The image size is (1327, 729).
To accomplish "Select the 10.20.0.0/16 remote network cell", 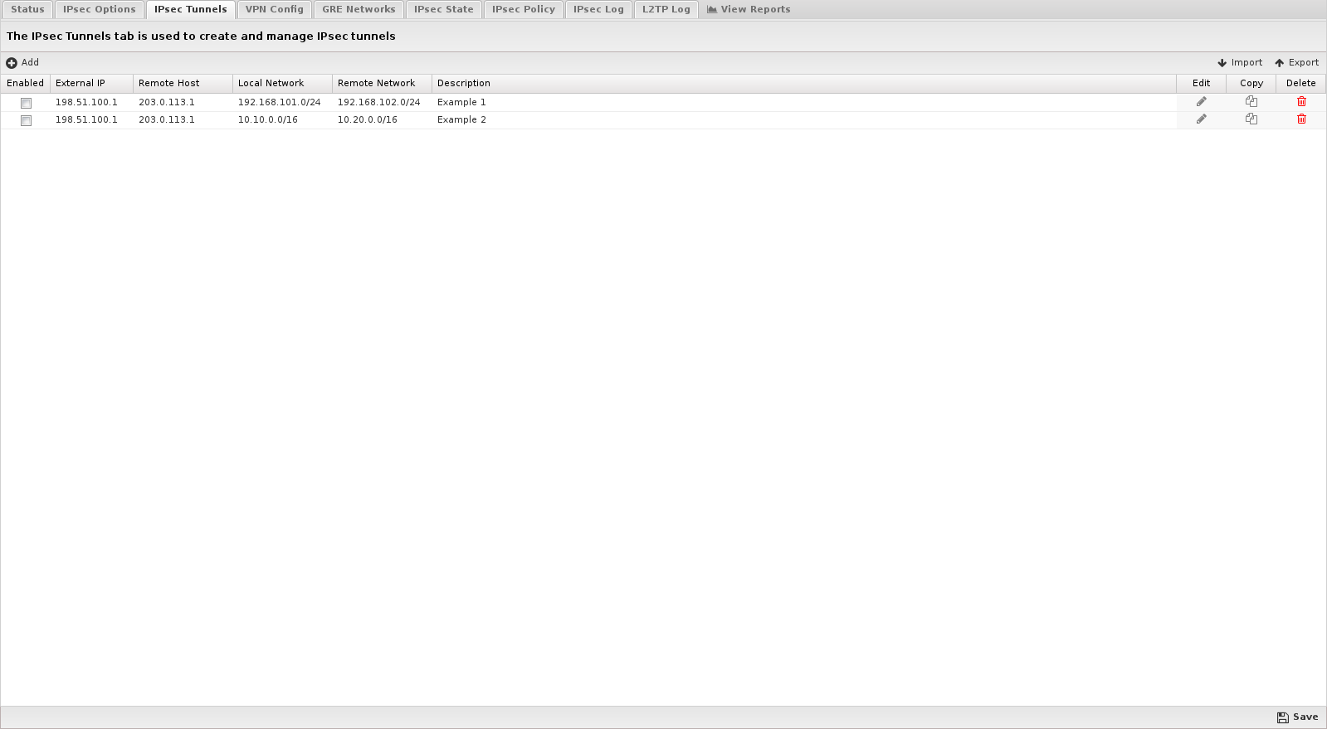I will click(383, 120).
